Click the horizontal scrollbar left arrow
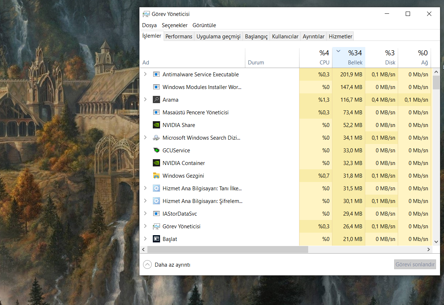Image resolution: width=444 pixels, height=305 pixels. pyautogui.click(x=143, y=250)
